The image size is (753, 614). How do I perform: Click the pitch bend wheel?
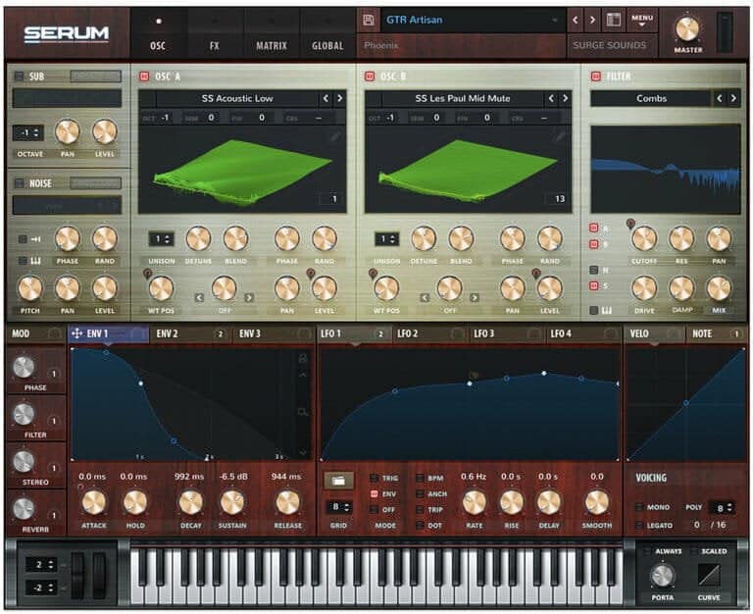(x=77, y=575)
